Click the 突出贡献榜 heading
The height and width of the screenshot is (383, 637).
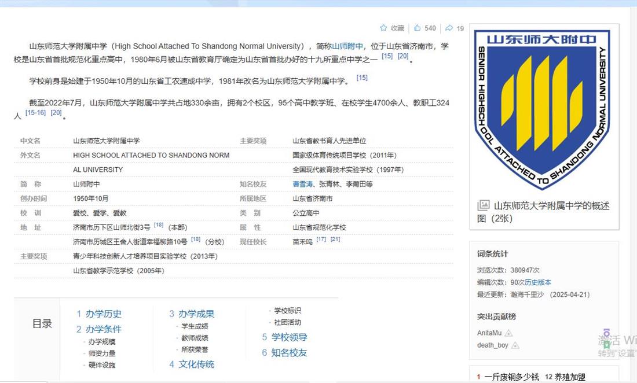coord(496,317)
